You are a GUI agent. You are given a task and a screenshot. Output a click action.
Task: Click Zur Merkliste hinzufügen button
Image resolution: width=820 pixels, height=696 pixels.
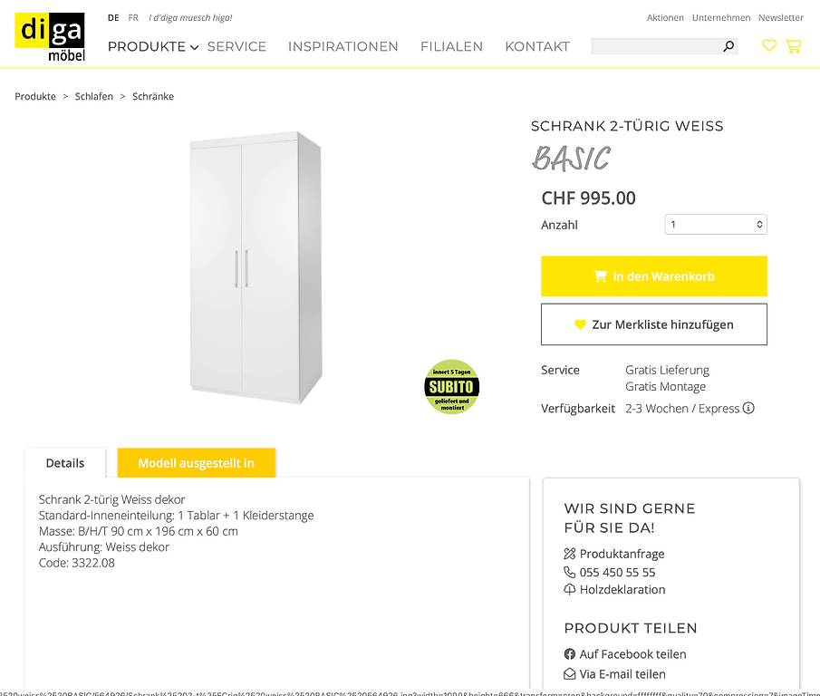click(x=653, y=324)
